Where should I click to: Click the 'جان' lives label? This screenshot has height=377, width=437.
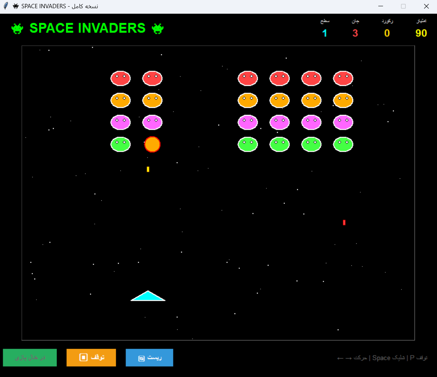tap(355, 21)
